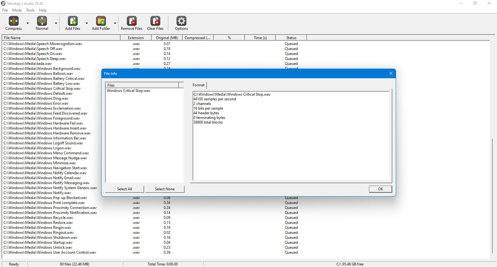Click the Monkey's Audio title bar logo

[3, 3]
